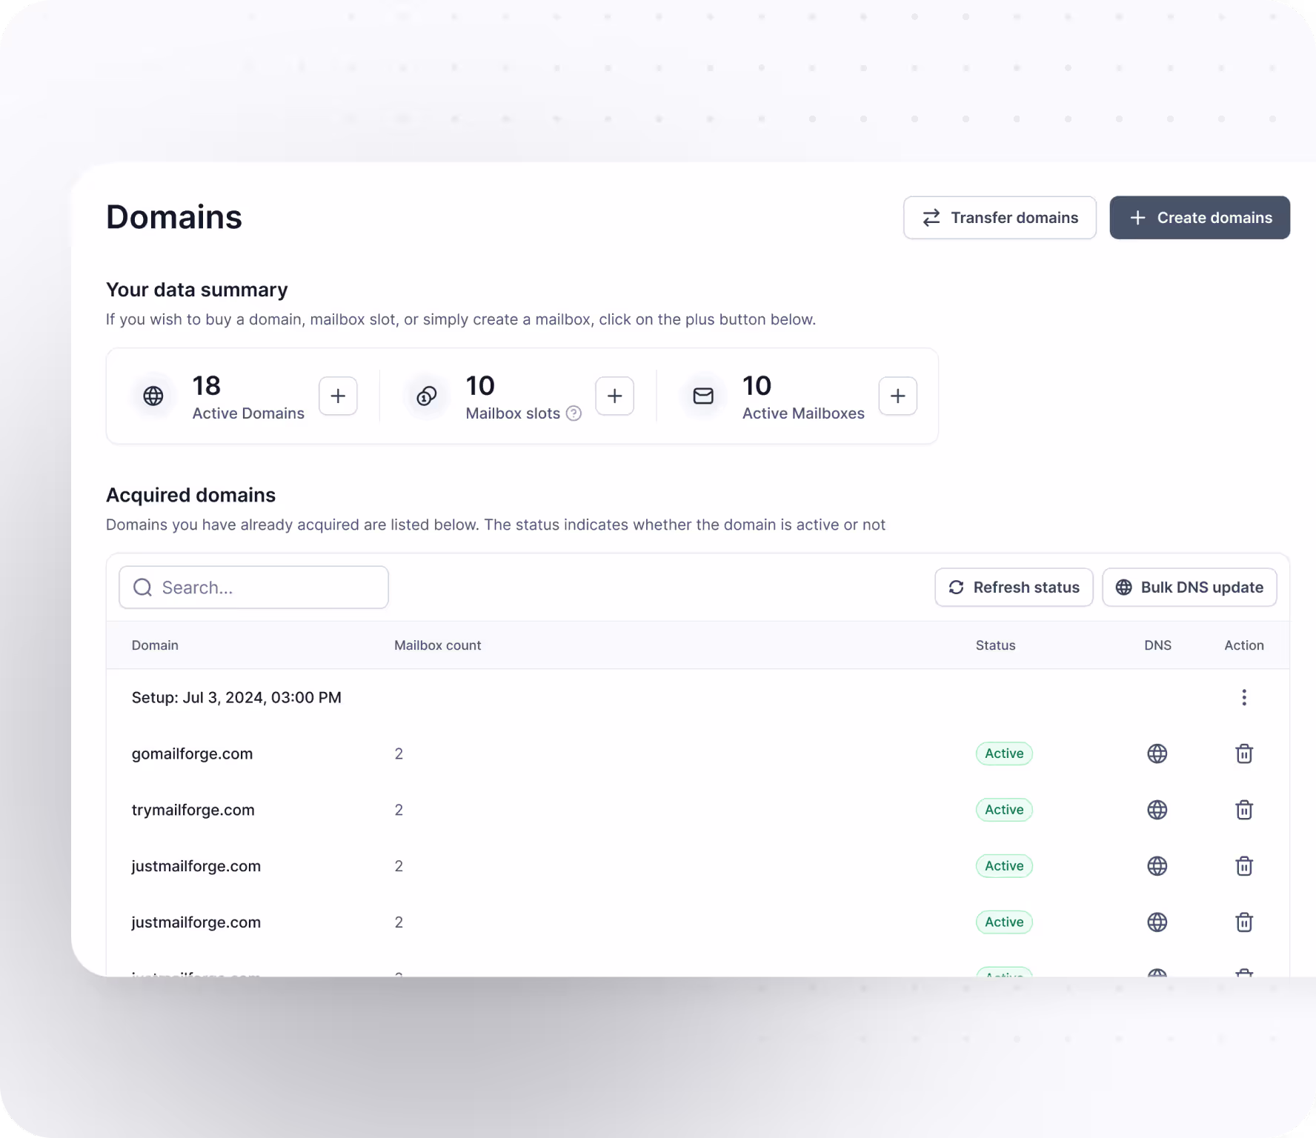
Task: Click plus button next to Active Domains
Action: point(338,396)
